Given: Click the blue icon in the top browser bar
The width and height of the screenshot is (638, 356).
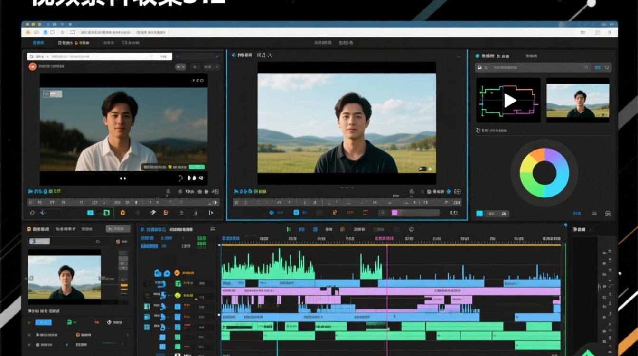Looking at the screenshot, I should 46,32.
